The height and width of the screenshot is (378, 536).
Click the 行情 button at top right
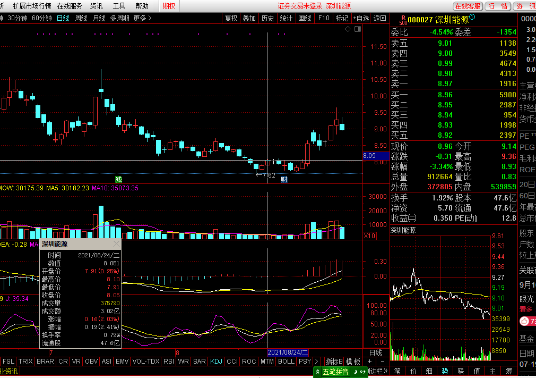[x=498, y=6]
